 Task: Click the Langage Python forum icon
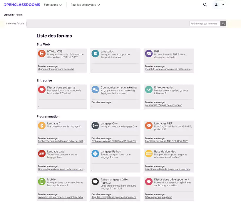tap(95, 153)
